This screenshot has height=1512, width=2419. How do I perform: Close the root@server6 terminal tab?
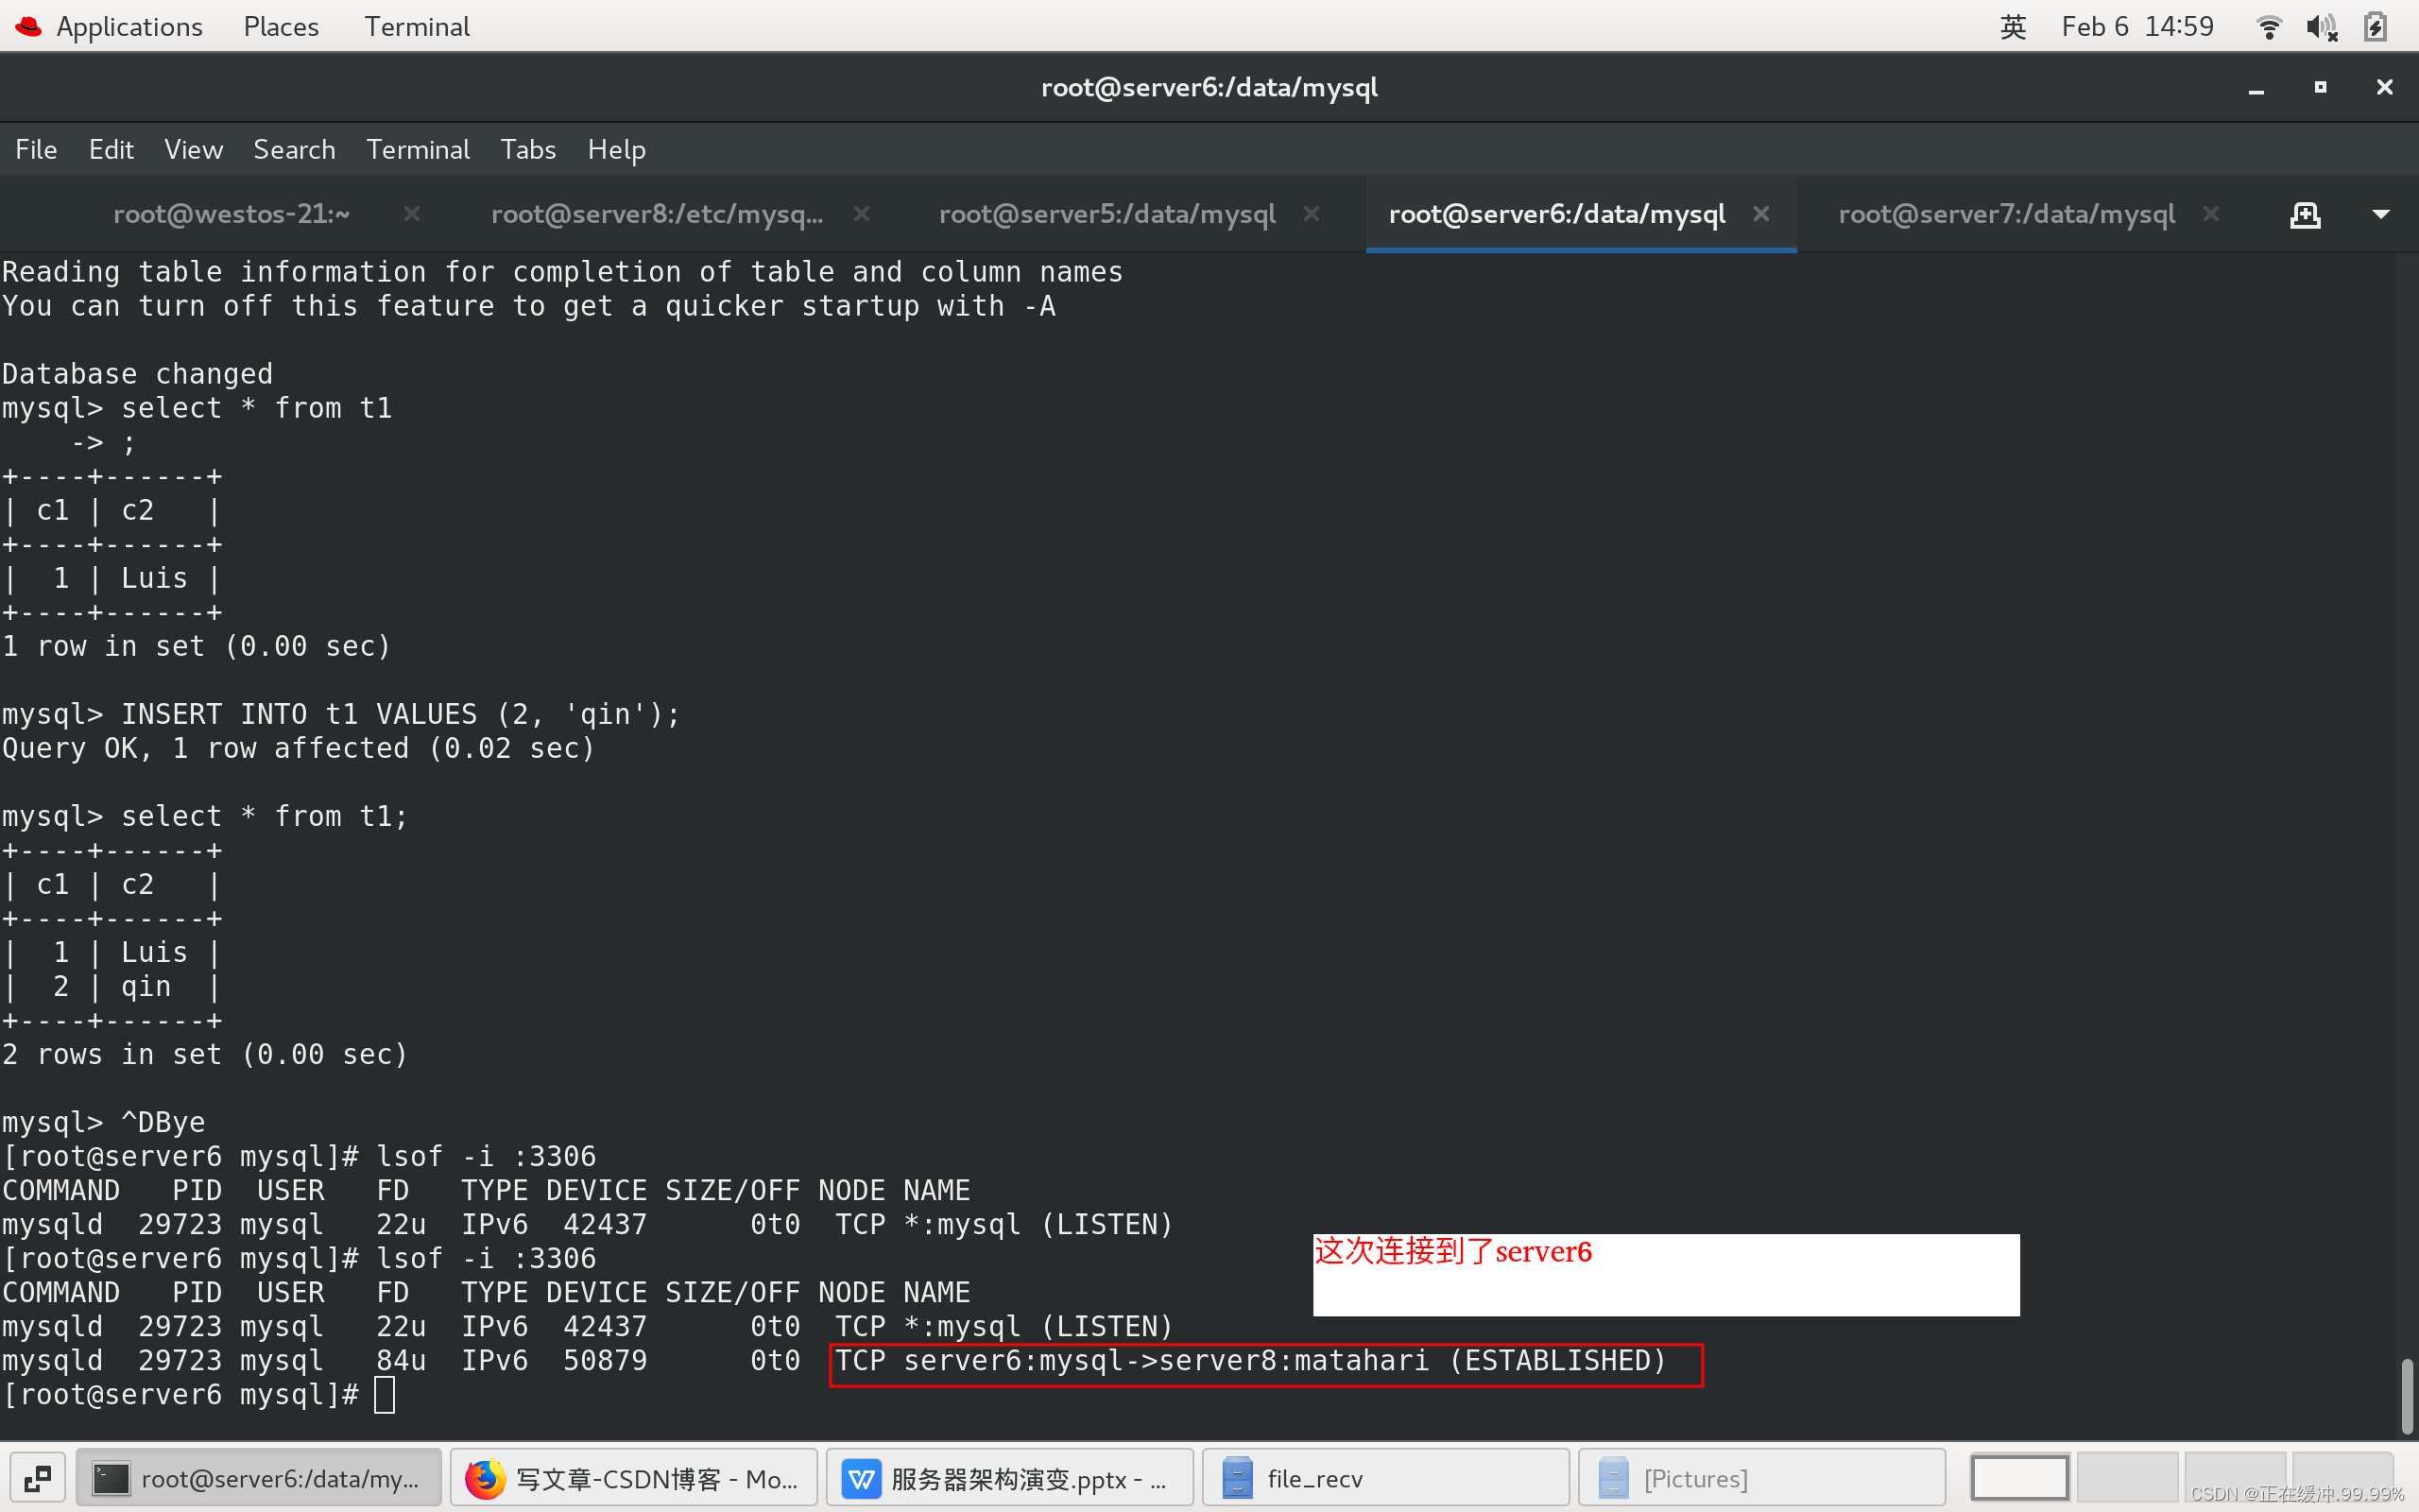coord(1761,214)
